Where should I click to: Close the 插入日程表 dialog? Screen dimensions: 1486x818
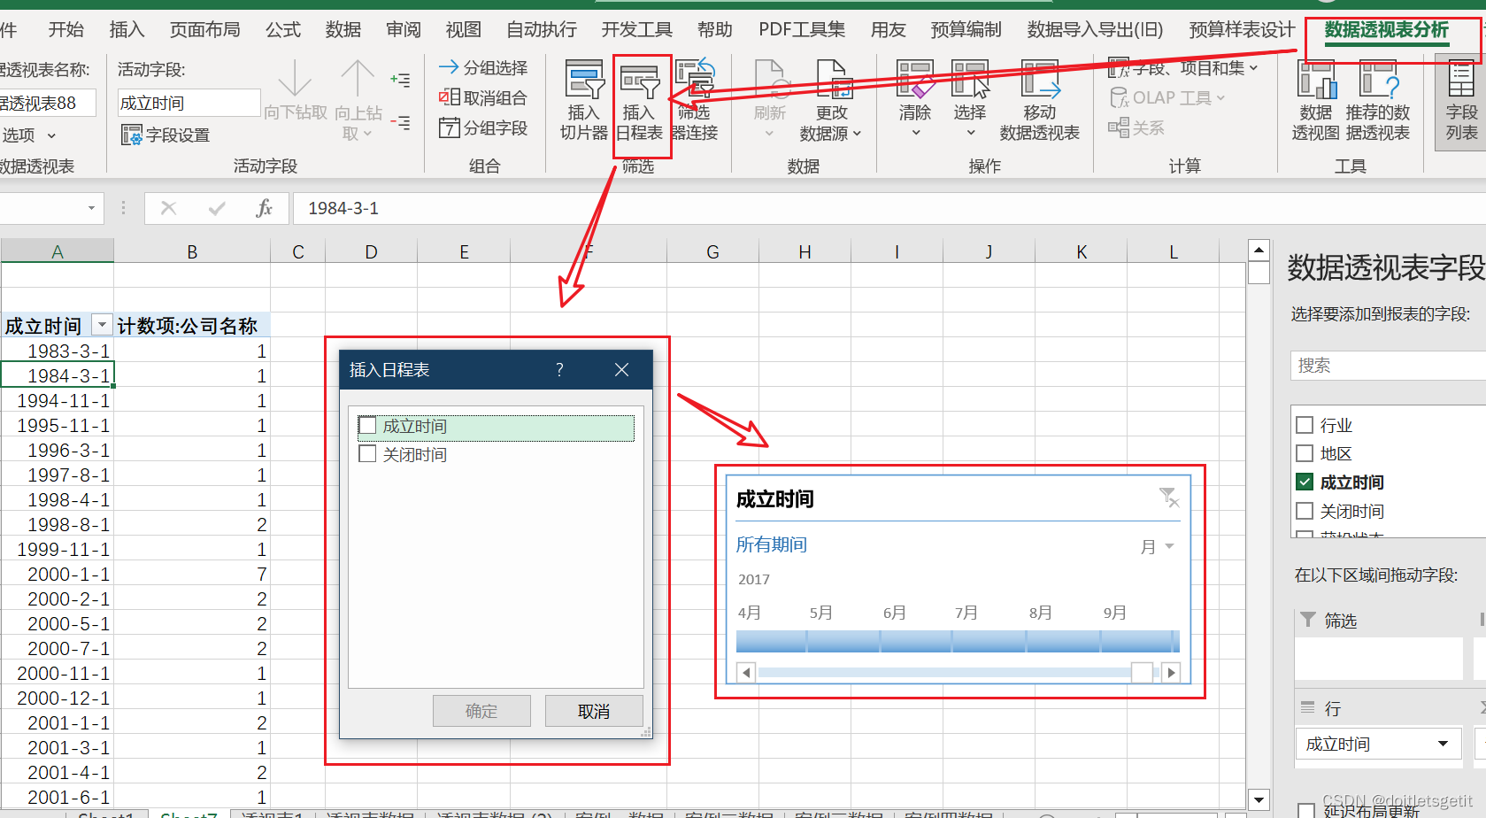point(622,369)
